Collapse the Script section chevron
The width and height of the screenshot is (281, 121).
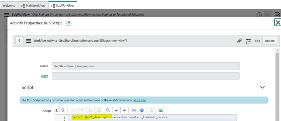click(262, 87)
